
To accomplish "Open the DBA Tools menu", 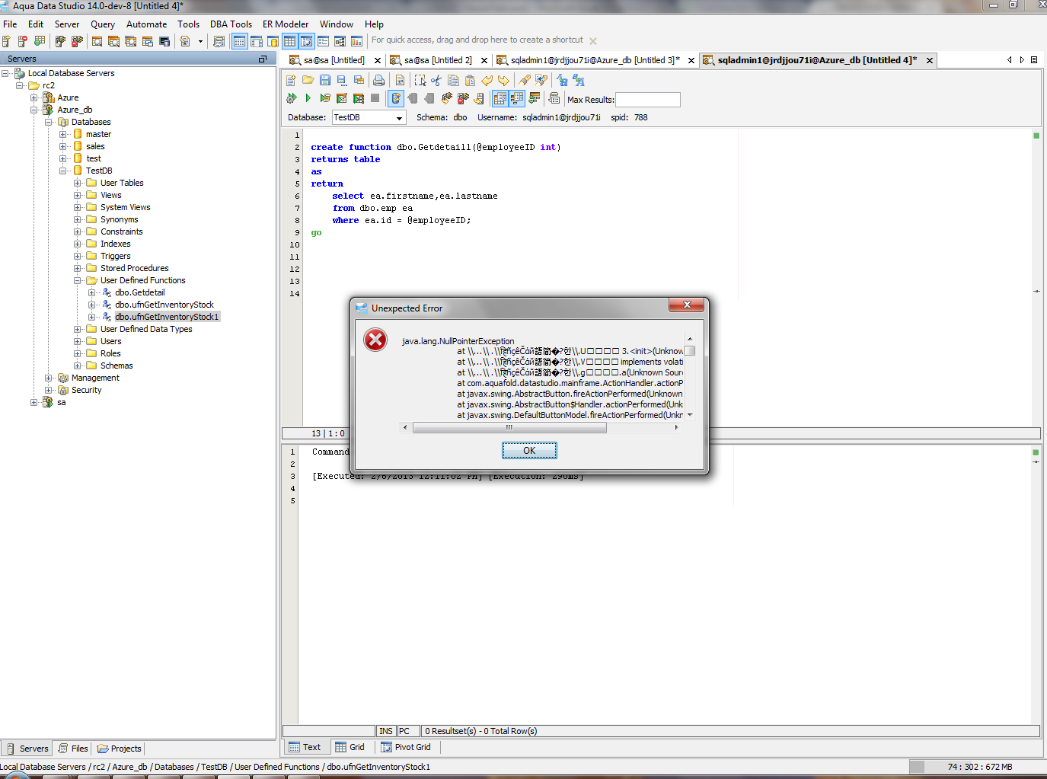I will pyautogui.click(x=231, y=24).
